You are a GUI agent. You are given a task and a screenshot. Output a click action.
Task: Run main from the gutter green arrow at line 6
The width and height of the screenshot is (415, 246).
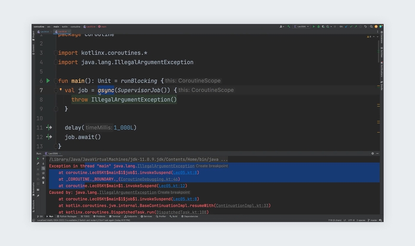tap(48, 81)
